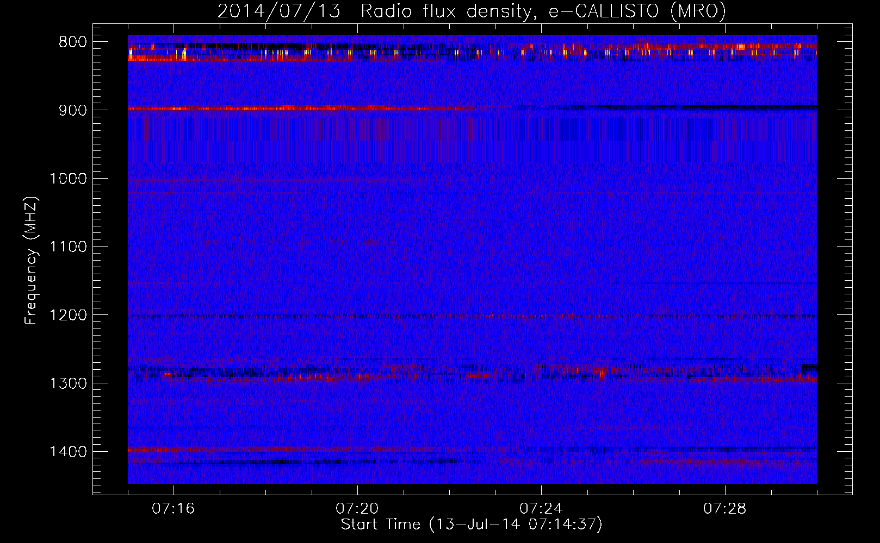Image resolution: width=880 pixels, height=543 pixels.
Task: Click the 07:28 time tick label
Action: [724, 509]
